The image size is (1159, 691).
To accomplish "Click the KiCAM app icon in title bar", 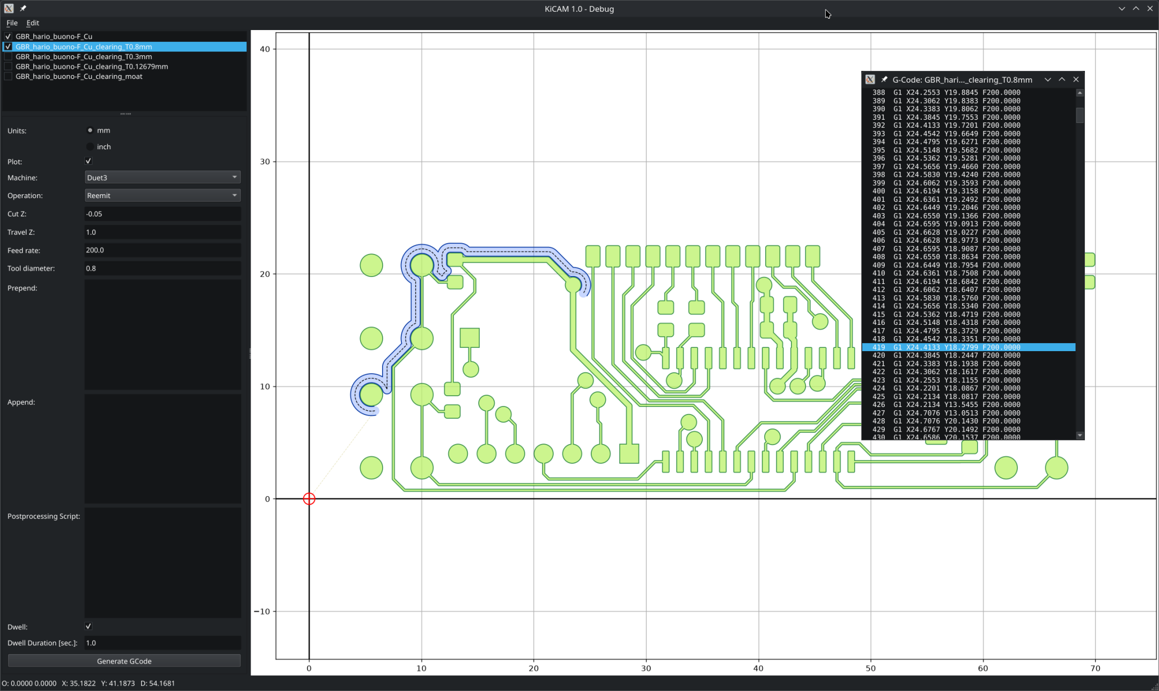I will pyautogui.click(x=9, y=9).
